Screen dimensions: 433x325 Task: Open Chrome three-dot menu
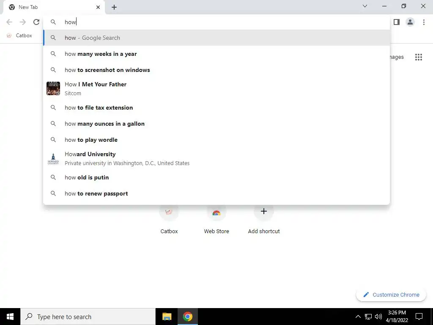[424, 22]
